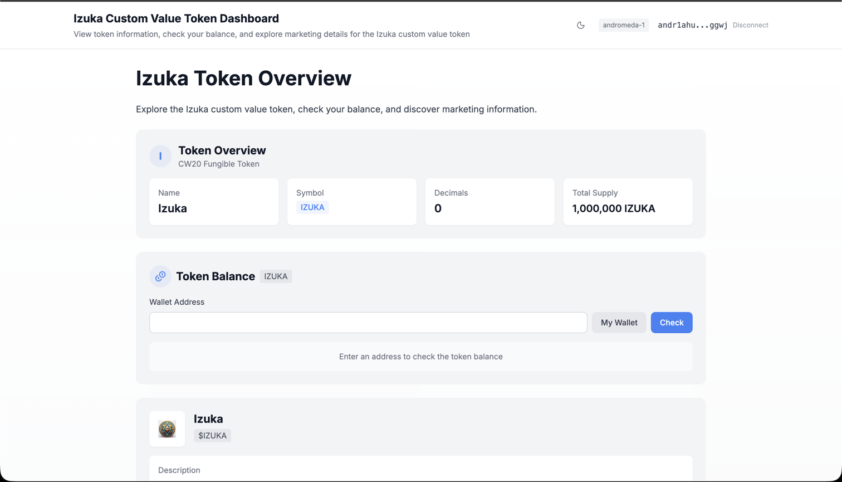Select the Total Supply info card
The height and width of the screenshot is (482, 842).
[x=628, y=202]
